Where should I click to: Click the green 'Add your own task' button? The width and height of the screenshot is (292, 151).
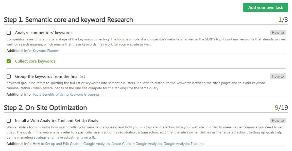[265, 7]
